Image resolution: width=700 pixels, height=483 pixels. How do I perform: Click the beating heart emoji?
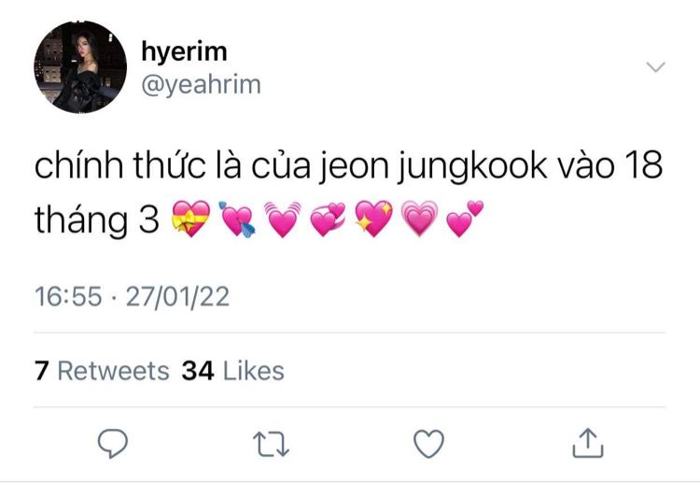283,219
